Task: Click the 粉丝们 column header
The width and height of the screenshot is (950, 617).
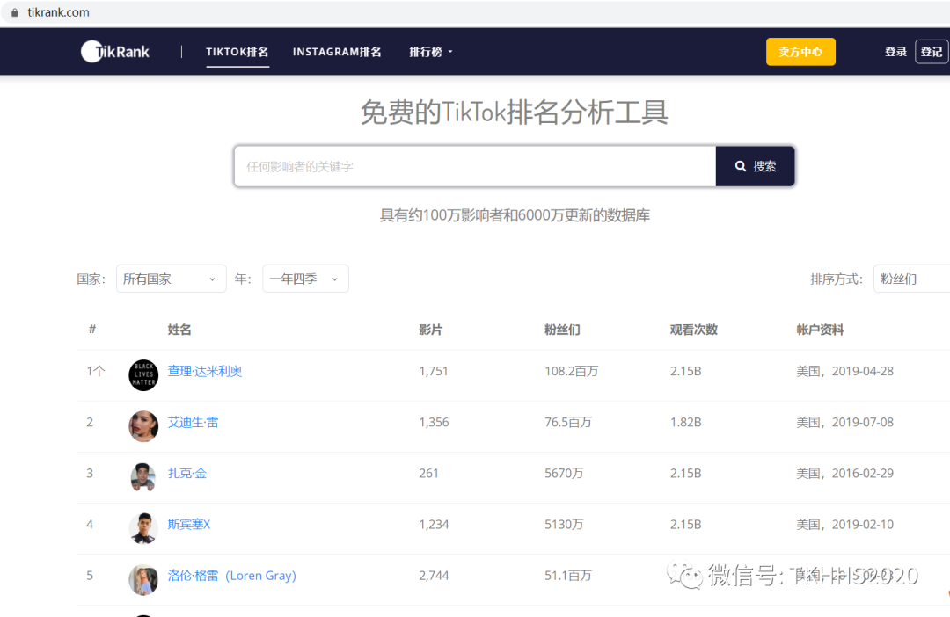Action: pyautogui.click(x=562, y=330)
